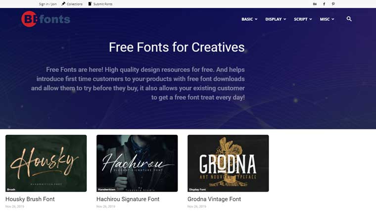Click the search magnifier icon

[x=349, y=19]
